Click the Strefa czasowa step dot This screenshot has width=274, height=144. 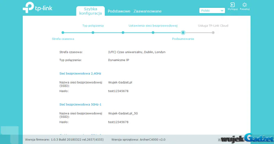(x=63, y=32)
